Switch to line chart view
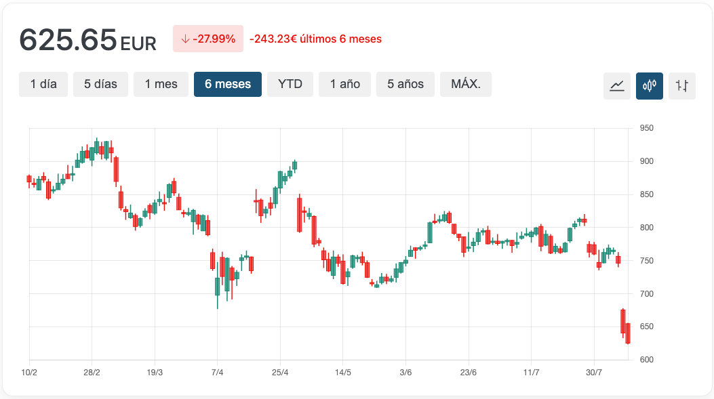This screenshot has height=399, width=714. pyautogui.click(x=616, y=85)
